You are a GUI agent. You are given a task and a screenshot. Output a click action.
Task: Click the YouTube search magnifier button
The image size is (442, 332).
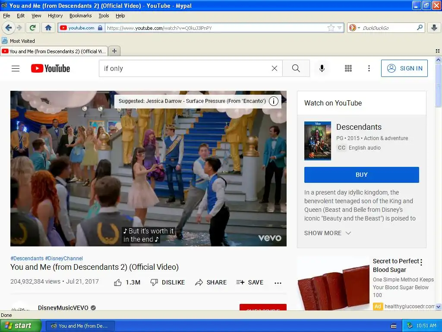tap(296, 68)
